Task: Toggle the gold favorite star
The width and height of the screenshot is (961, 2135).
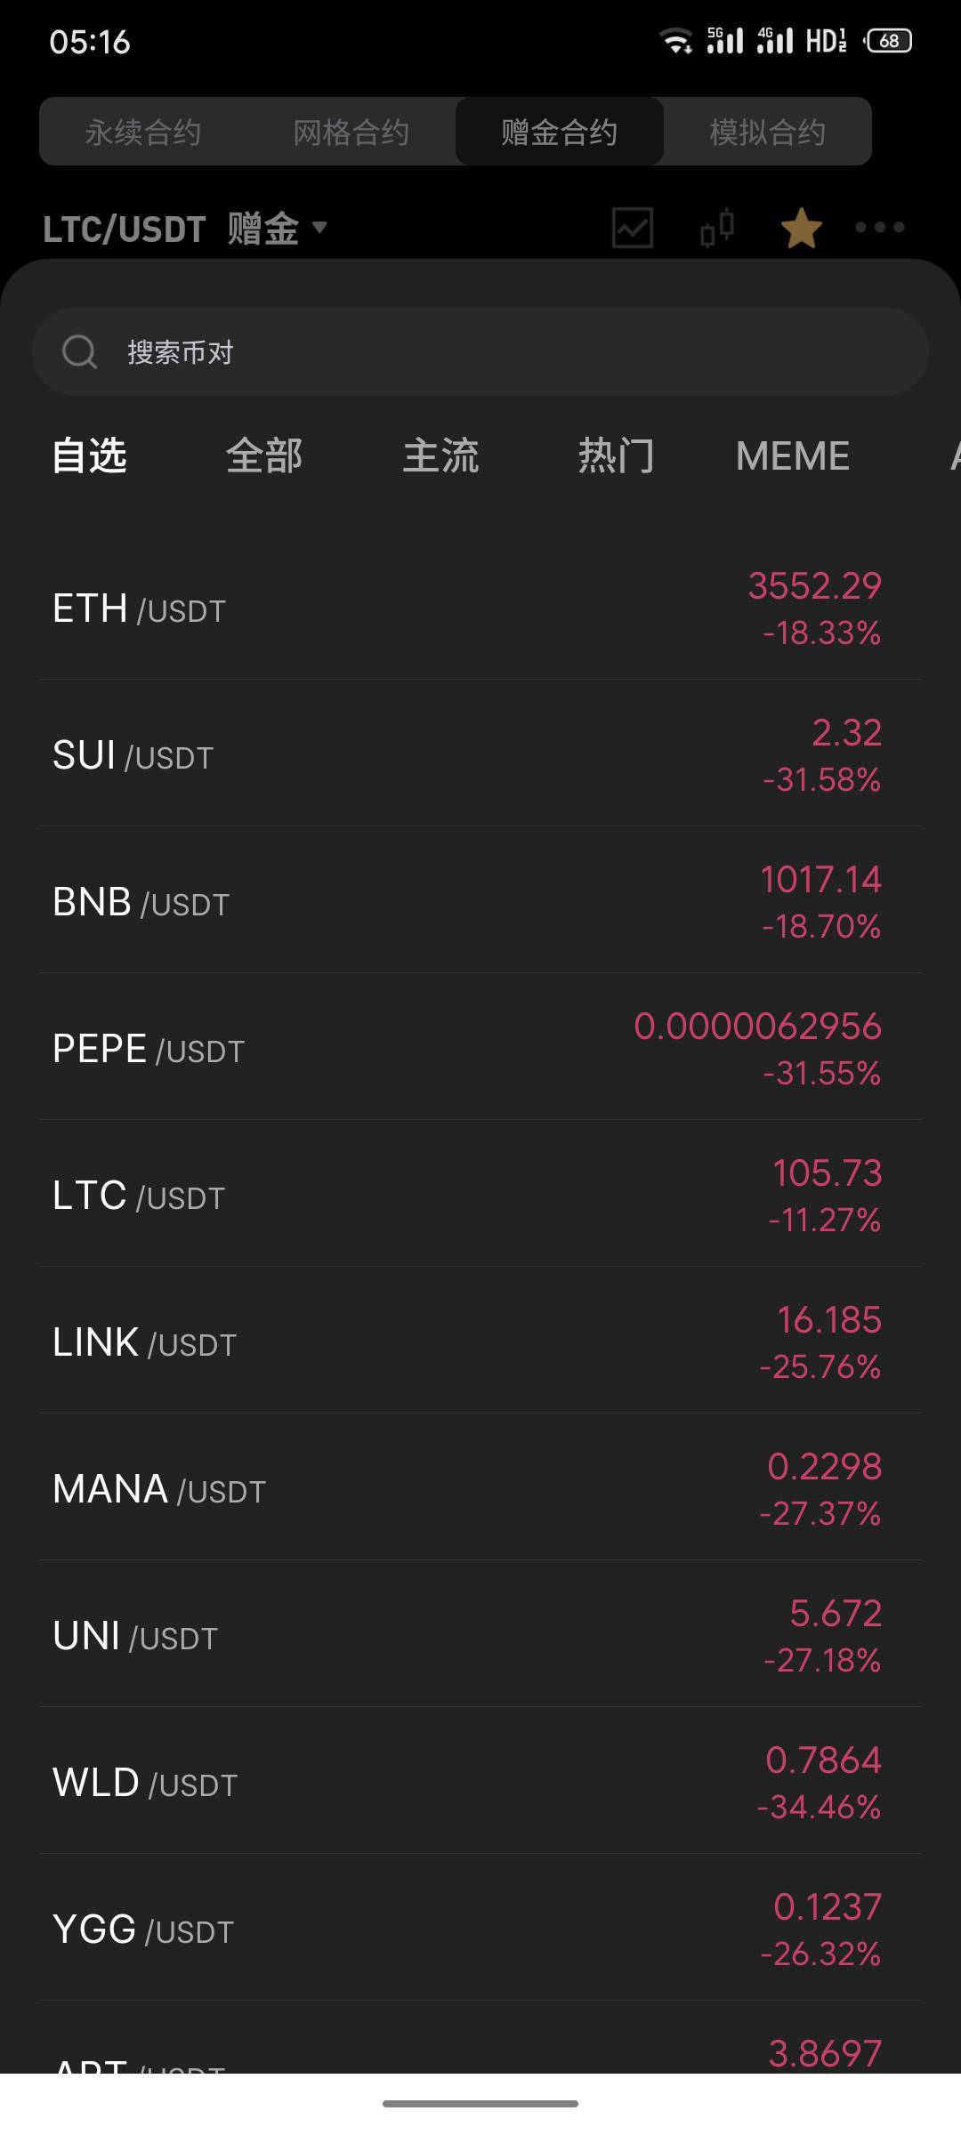Action: pos(801,228)
